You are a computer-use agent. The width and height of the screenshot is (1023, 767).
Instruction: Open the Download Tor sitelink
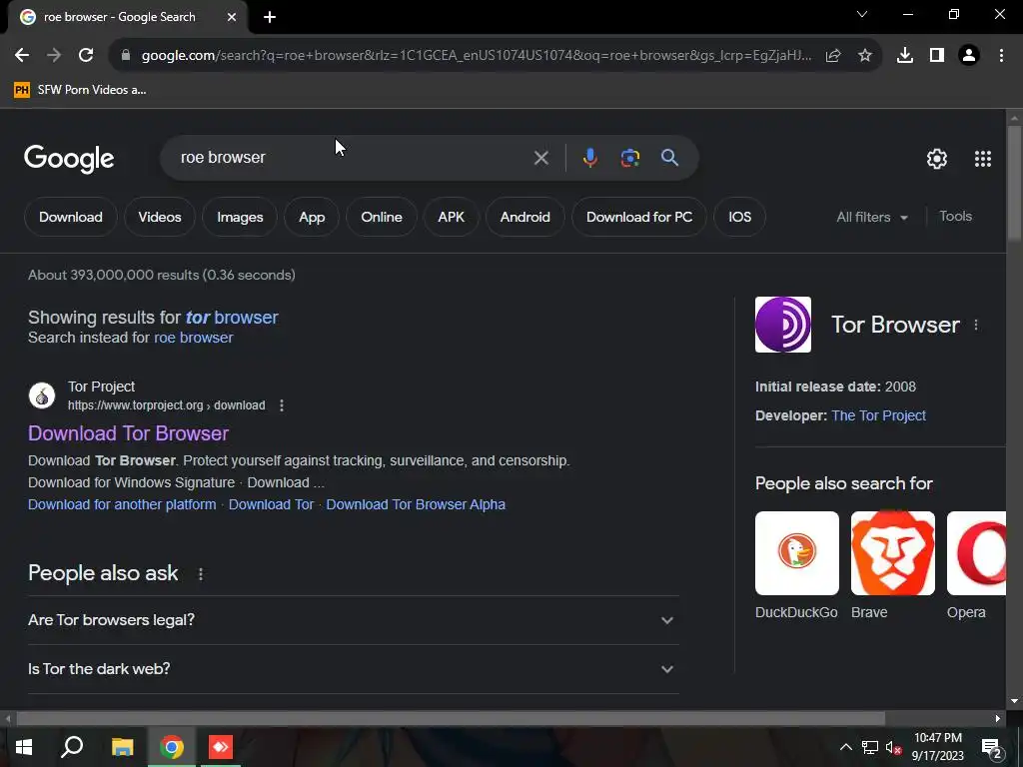click(272, 504)
